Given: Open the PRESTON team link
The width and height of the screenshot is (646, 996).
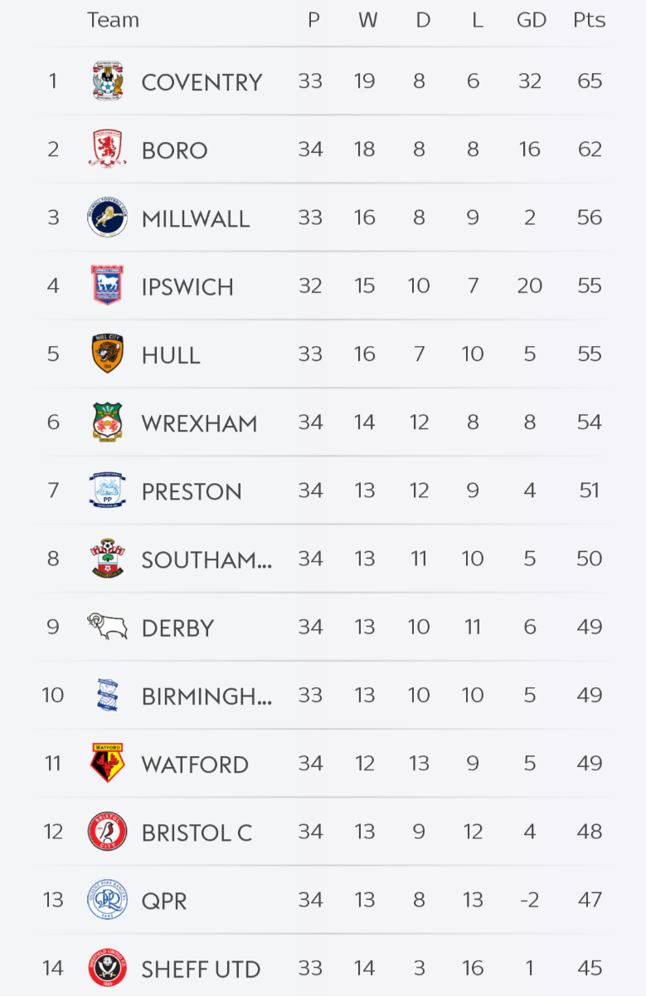Looking at the screenshot, I should [x=192, y=491].
